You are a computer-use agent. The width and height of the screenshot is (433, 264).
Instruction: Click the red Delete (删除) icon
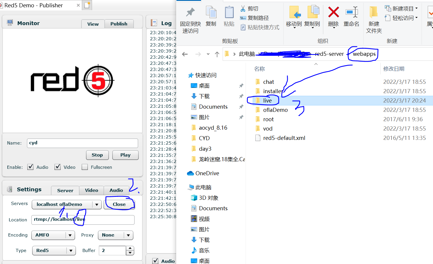pos(333,12)
